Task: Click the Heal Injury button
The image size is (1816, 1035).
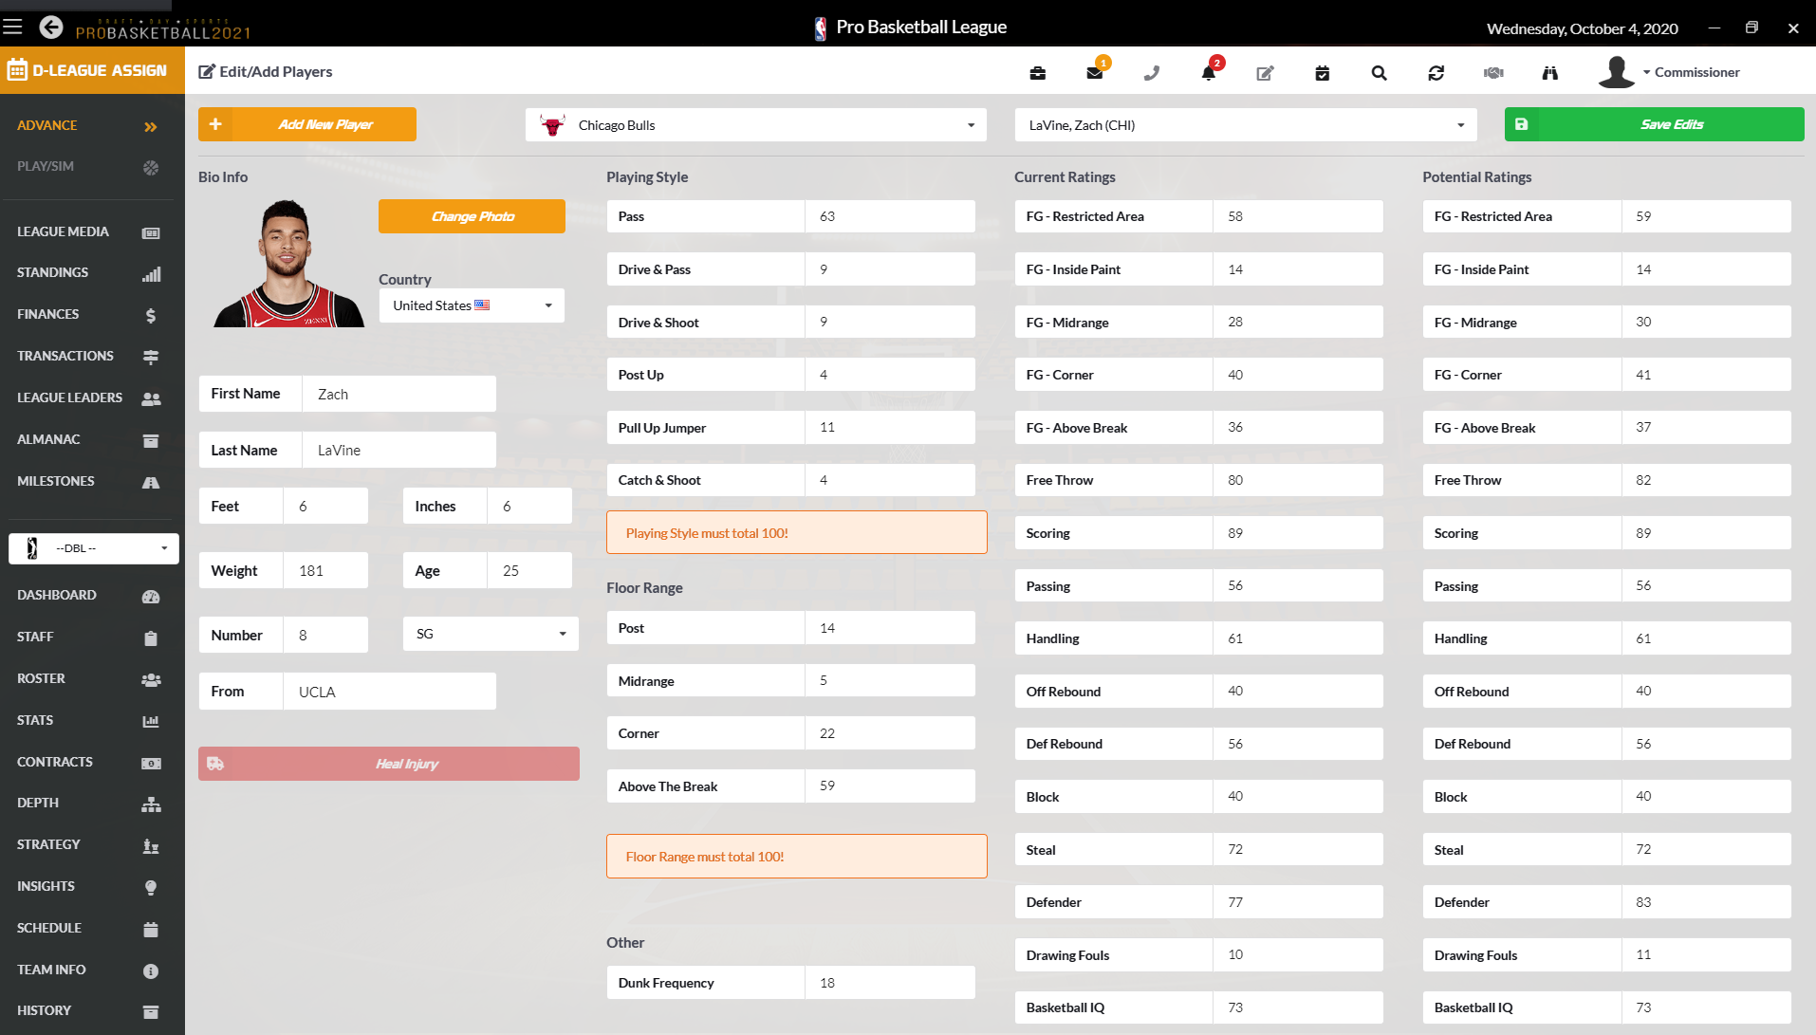Action: [389, 764]
